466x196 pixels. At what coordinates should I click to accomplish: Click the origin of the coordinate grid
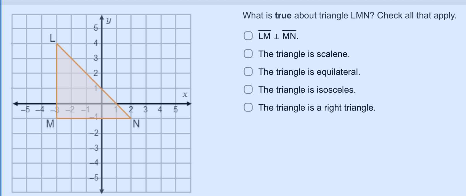(102, 103)
